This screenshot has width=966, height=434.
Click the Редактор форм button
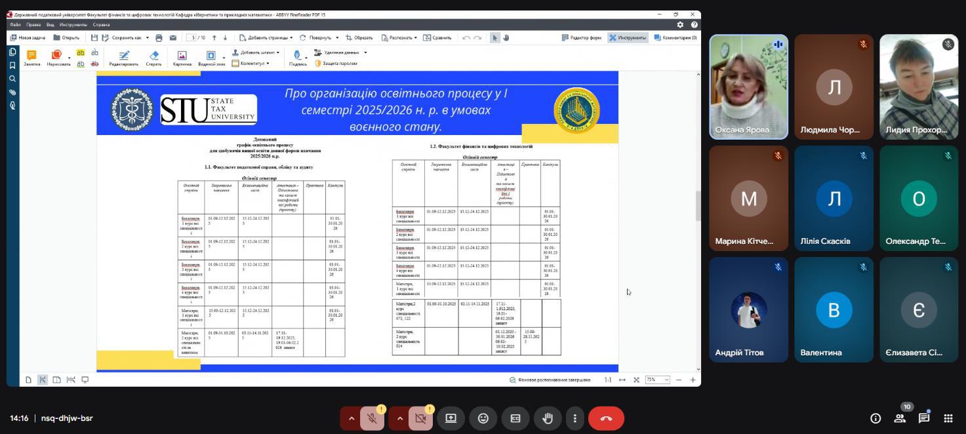pos(582,38)
